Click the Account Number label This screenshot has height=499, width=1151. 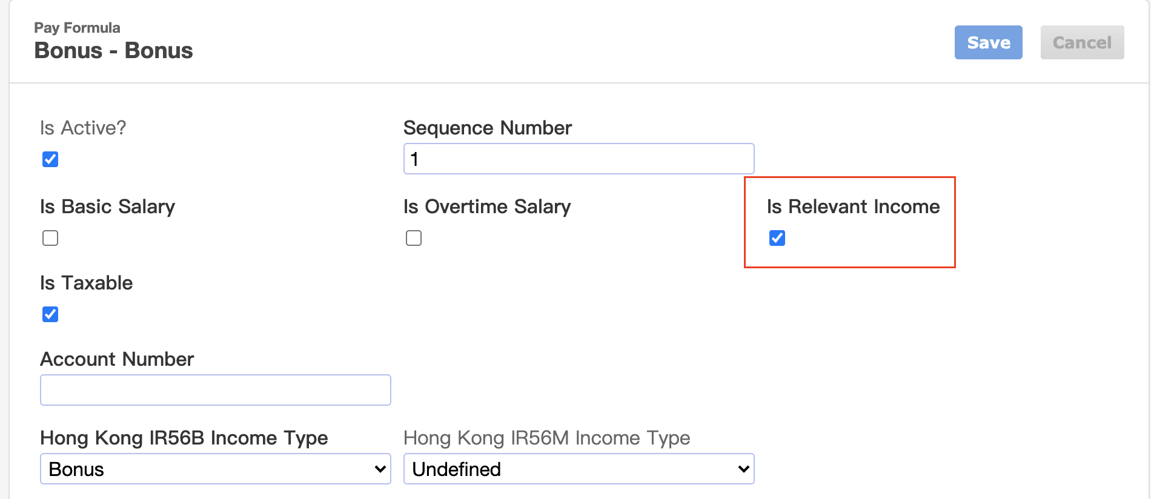click(117, 359)
